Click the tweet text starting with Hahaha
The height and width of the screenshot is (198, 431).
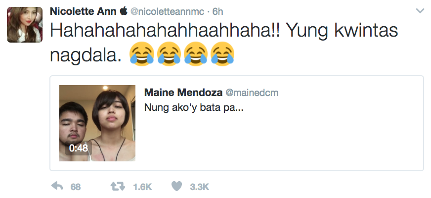222,32
